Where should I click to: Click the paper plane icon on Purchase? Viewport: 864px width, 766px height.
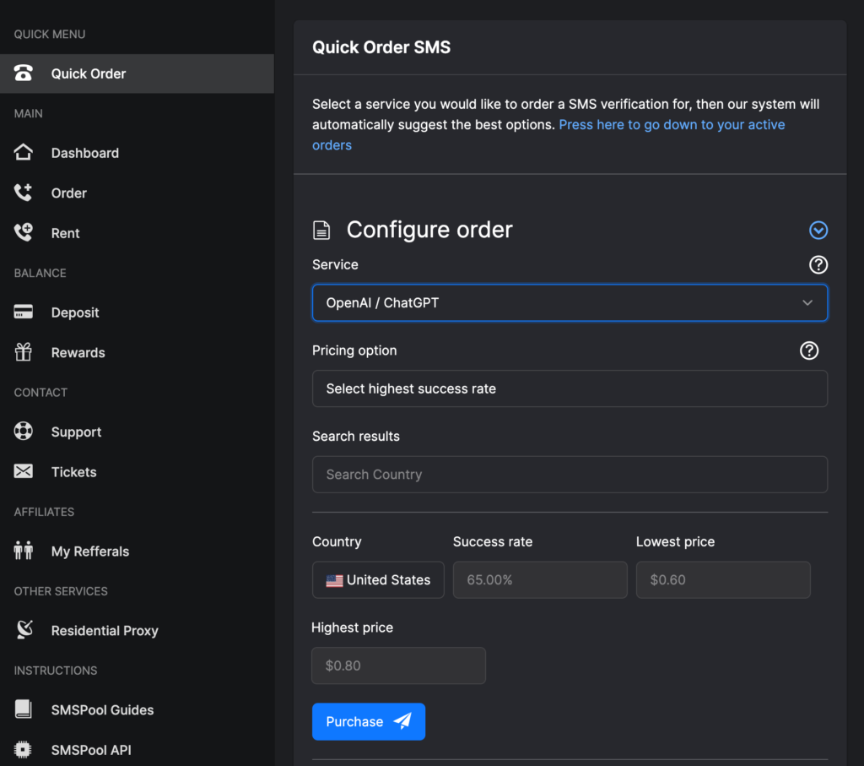pyautogui.click(x=402, y=720)
